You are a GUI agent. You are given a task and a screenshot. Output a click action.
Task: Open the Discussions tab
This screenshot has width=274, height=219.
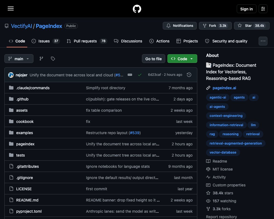[x=128, y=41]
